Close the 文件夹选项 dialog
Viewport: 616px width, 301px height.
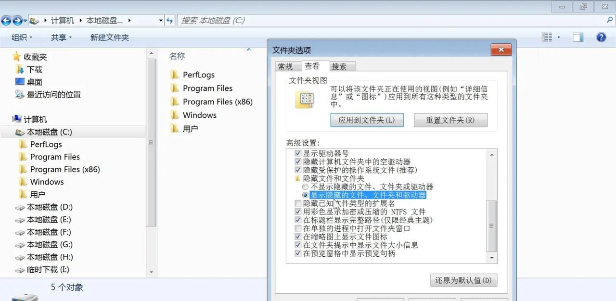pos(501,50)
